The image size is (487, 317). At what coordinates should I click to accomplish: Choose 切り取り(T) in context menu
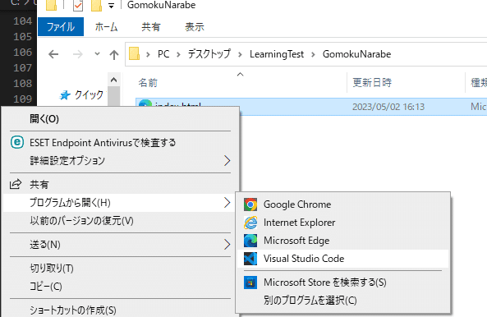click(118, 269)
